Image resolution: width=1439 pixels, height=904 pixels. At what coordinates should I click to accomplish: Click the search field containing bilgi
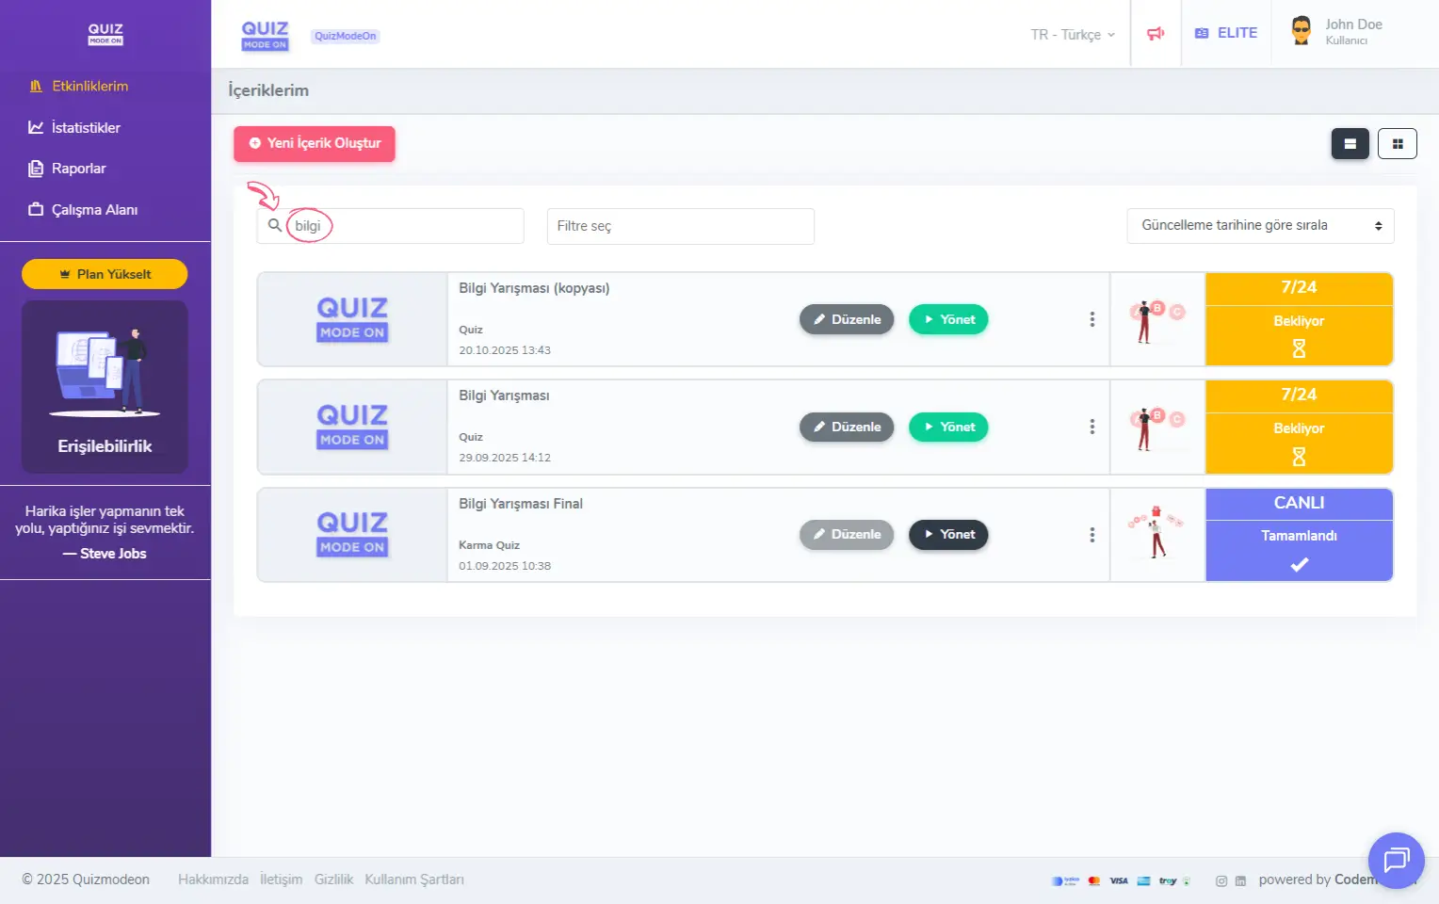(405, 226)
